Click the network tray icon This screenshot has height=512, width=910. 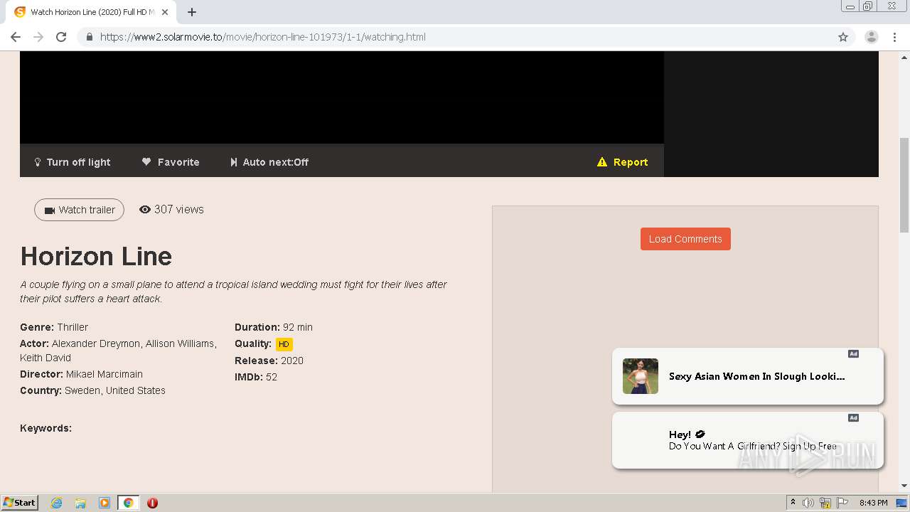pyautogui.click(x=825, y=503)
